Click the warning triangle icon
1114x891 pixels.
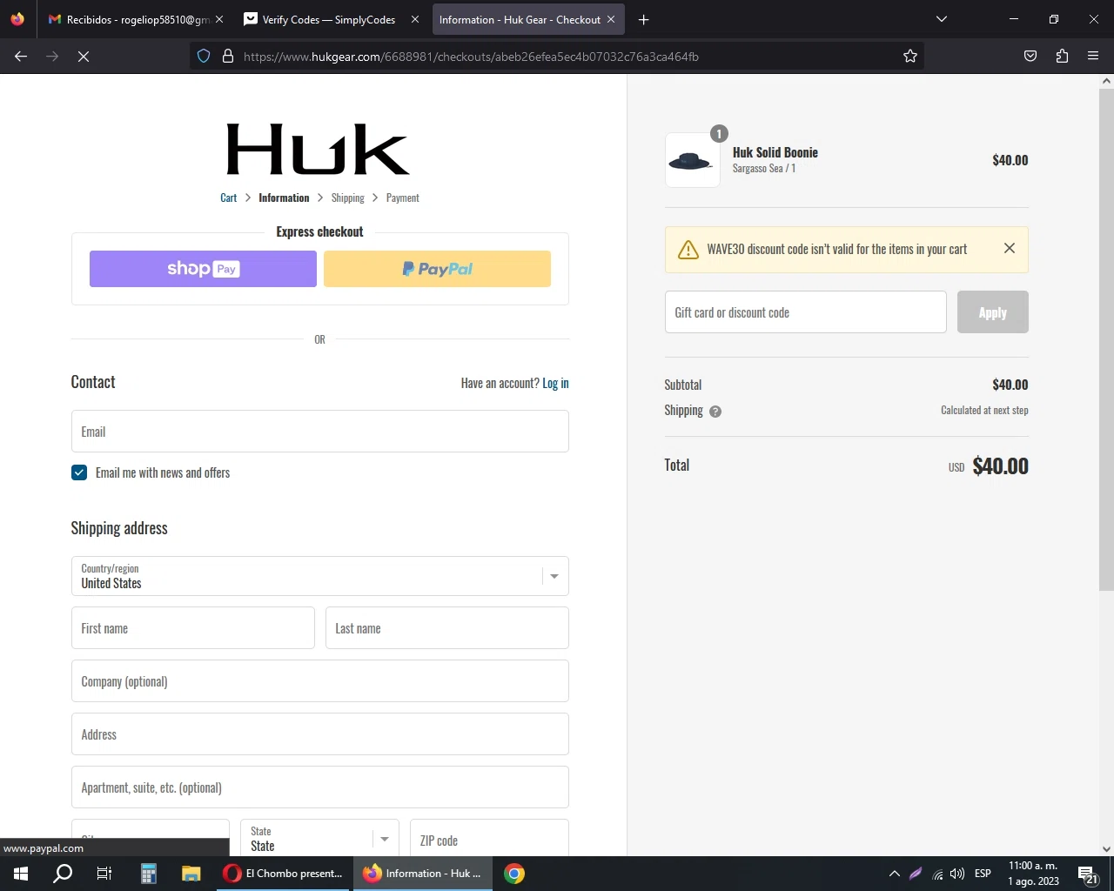[688, 250]
